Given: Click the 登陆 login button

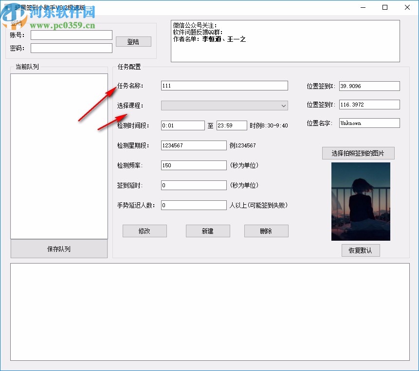Looking at the screenshot, I should (x=133, y=41).
